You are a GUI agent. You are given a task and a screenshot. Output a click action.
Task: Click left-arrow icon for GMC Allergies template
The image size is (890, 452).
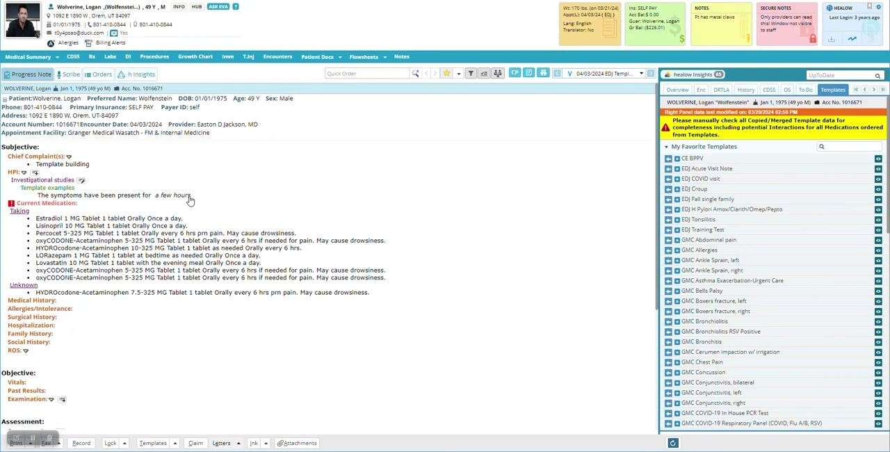668,250
